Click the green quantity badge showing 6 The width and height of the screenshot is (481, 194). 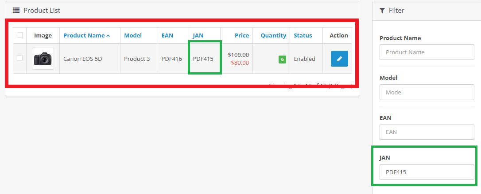click(x=282, y=59)
